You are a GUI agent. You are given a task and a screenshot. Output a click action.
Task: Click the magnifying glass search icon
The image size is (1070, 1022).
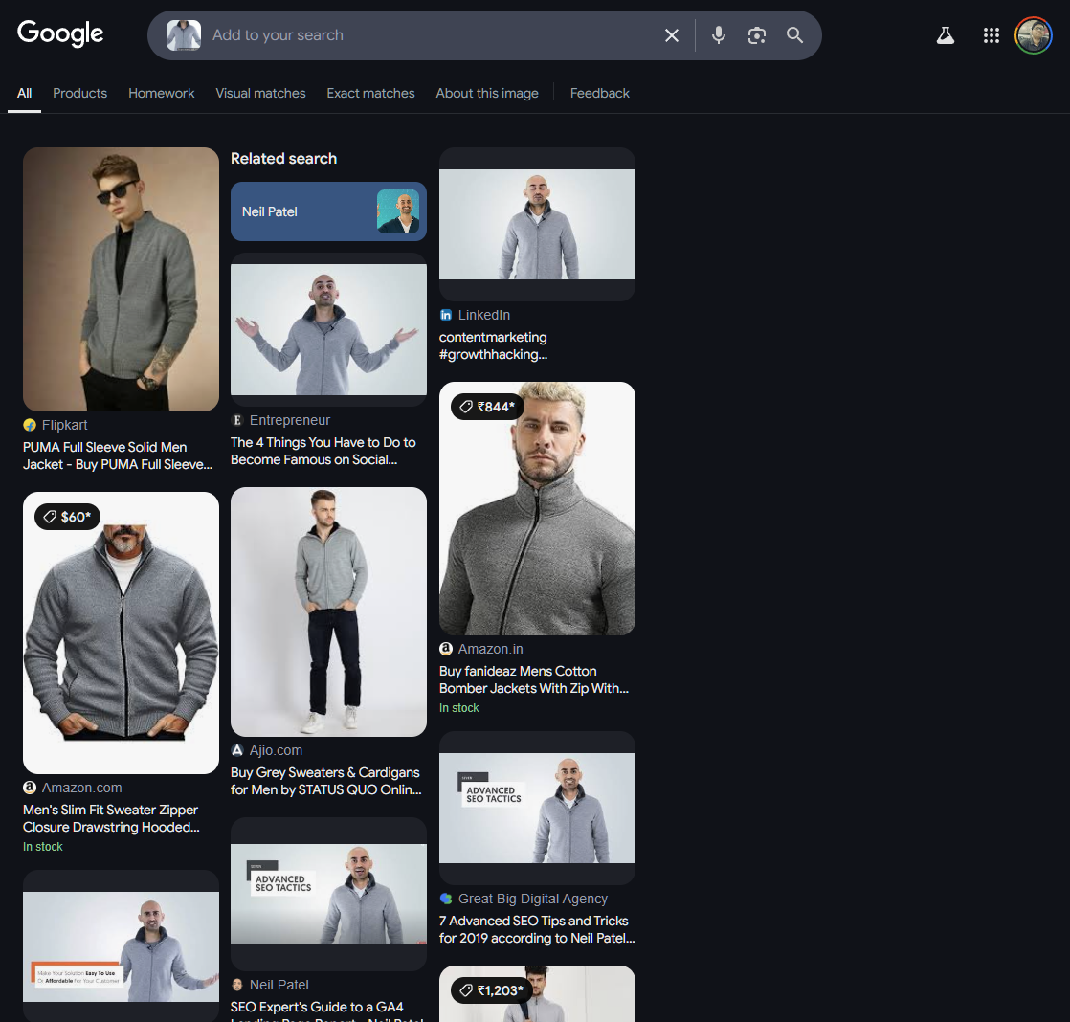[x=794, y=35]
